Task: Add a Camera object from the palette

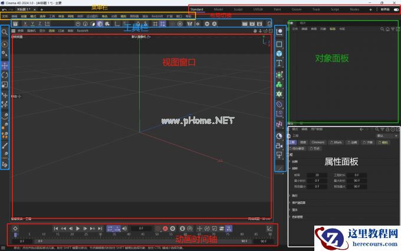Action: (x=280, y=146)
